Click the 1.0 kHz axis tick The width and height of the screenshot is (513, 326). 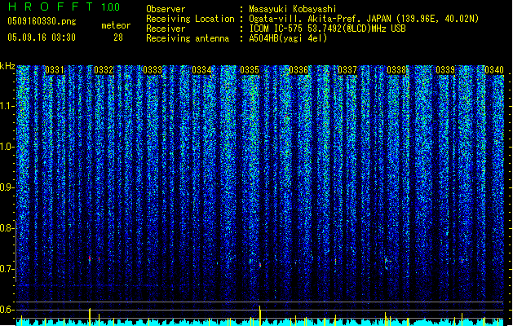tap(7, 147)
